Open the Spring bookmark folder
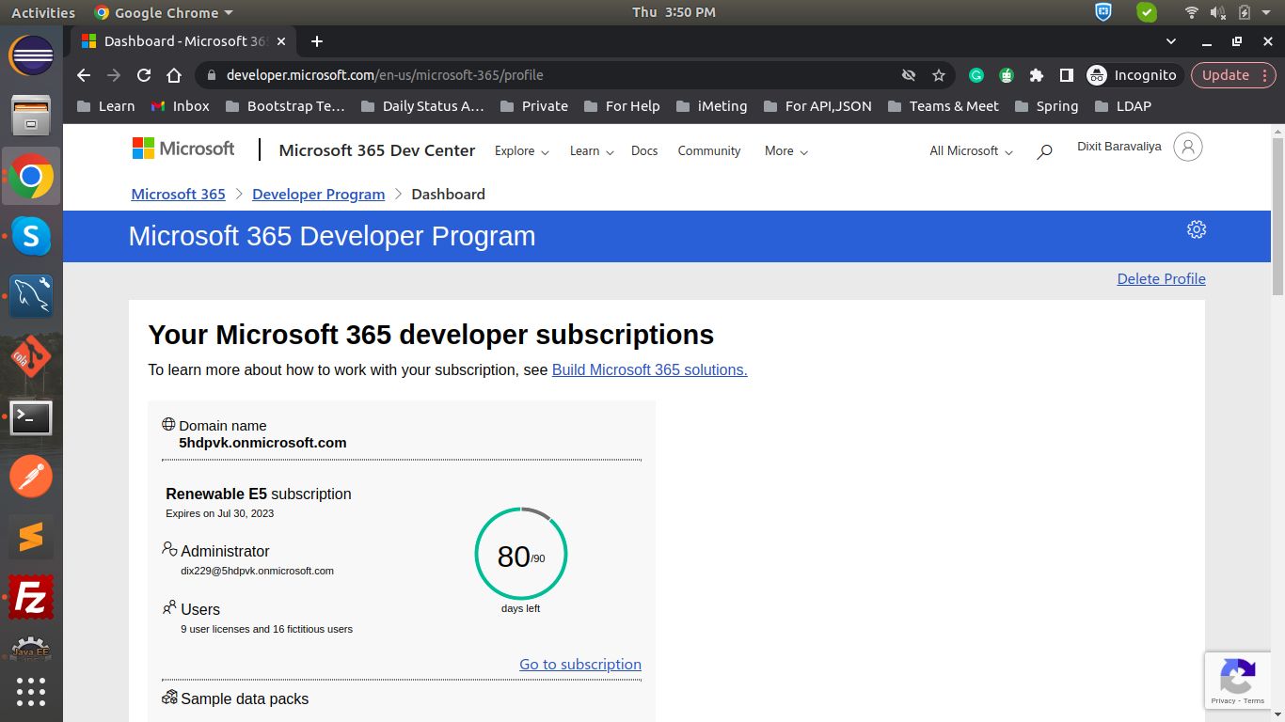The image size is (1285, 722). coord(1046,106)
